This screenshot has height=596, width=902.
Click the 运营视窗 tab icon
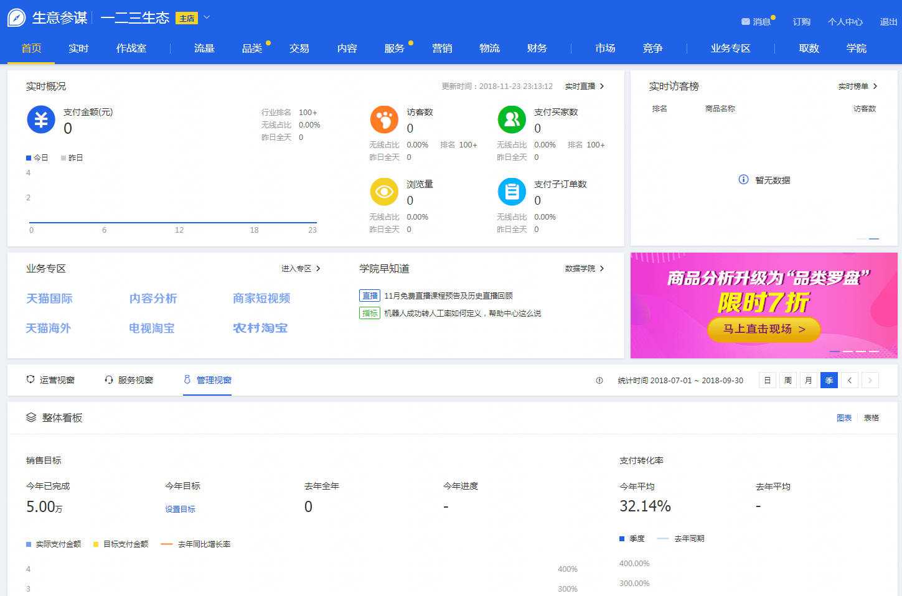(31, 379)
